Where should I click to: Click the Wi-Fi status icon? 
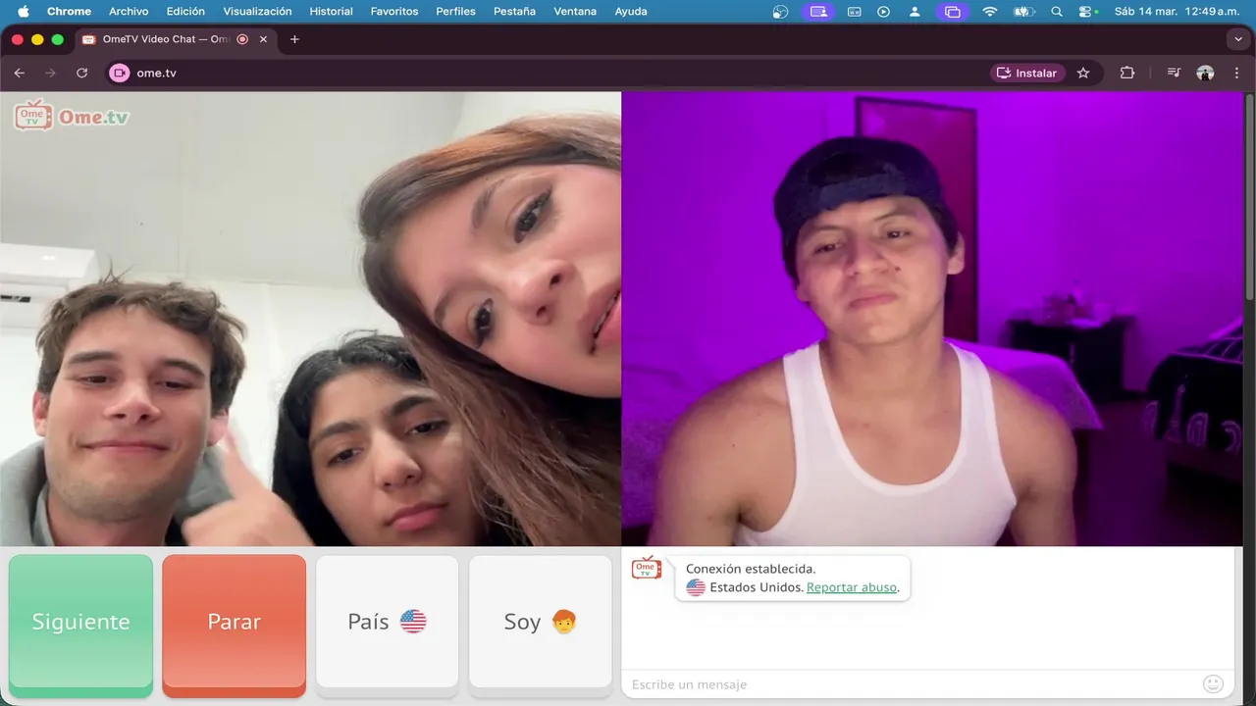pyautogui.click(x=989, y=12)
